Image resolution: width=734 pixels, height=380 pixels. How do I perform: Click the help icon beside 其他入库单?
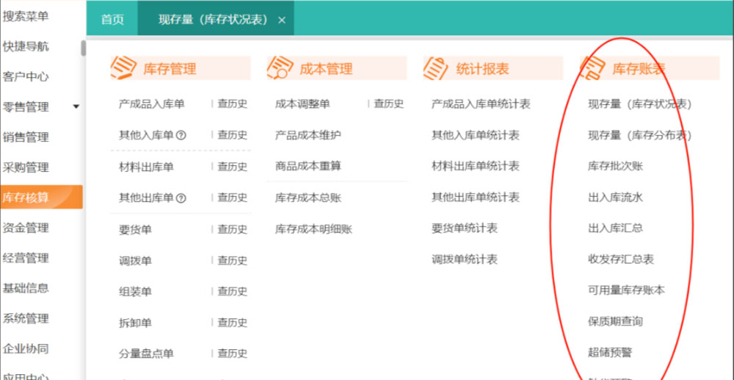coord(181,136)
